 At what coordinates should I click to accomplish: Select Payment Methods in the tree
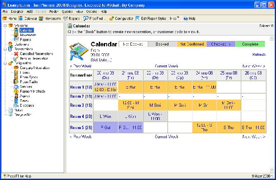click(33, 91)
